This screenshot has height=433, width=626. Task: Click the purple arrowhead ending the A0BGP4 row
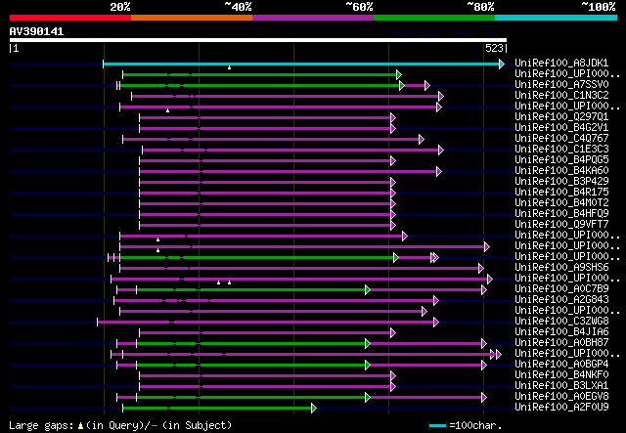(484, 366)
